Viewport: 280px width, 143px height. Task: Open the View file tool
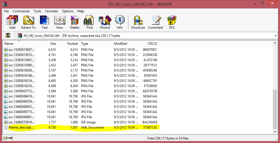point(59,22)
